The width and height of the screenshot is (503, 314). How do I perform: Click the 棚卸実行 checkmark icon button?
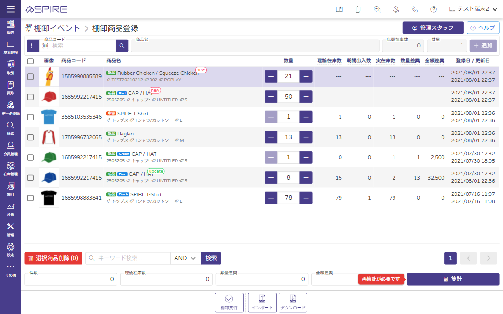pyautogui.click(x=229, y=302)
